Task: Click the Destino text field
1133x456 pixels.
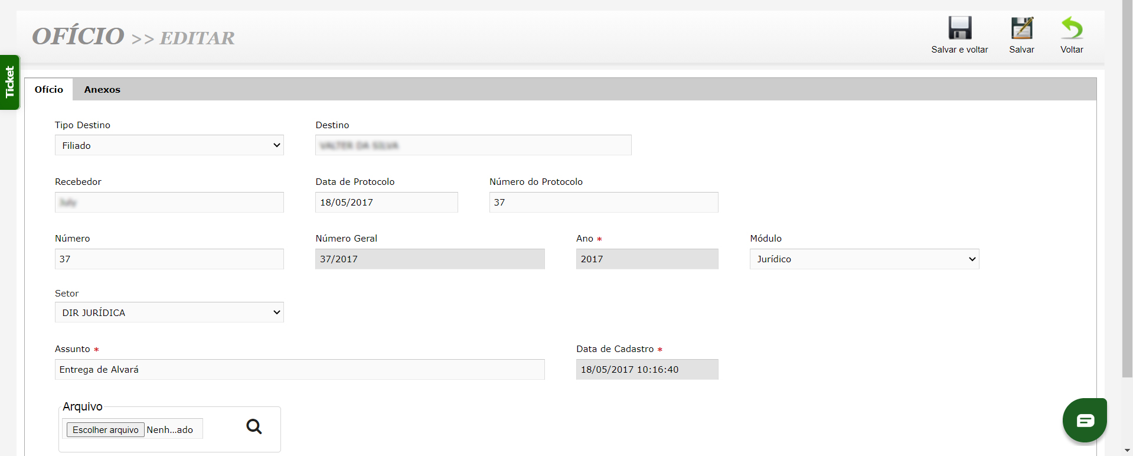Action: 473,145
